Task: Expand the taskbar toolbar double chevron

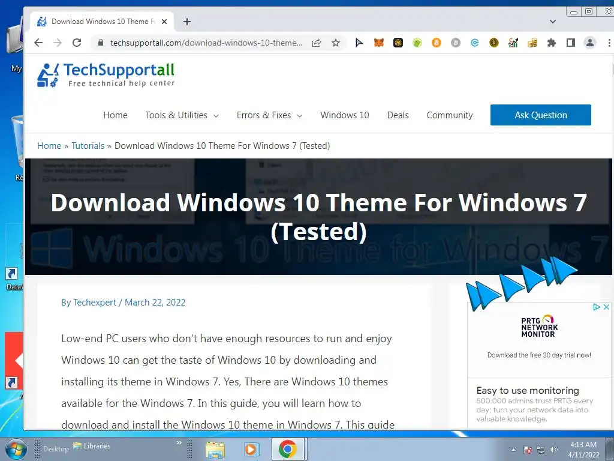Action: point(179,442)
